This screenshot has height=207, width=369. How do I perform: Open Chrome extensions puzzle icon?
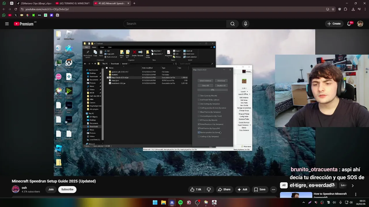[345, 9]
